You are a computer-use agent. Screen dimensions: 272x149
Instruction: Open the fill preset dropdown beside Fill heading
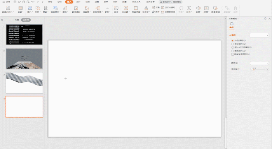[259, 35]
